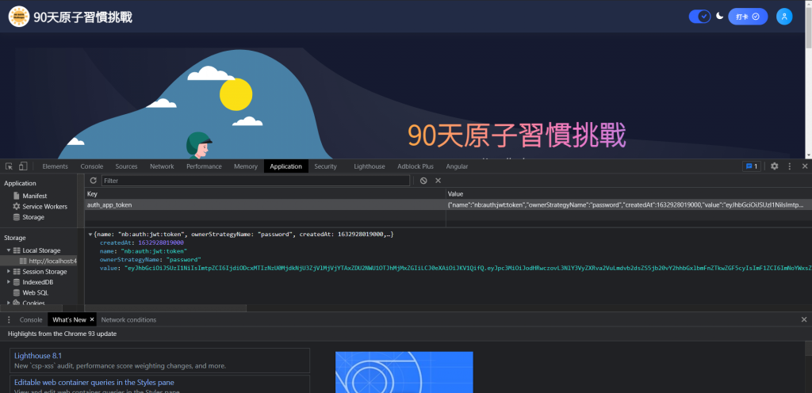The height and width of the screenshot is (393, 812).
Task: Open DevTools settings gear
Action: pos(774,166)
